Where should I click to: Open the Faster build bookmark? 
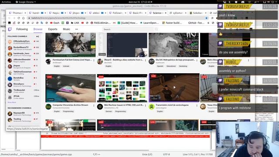172,23
